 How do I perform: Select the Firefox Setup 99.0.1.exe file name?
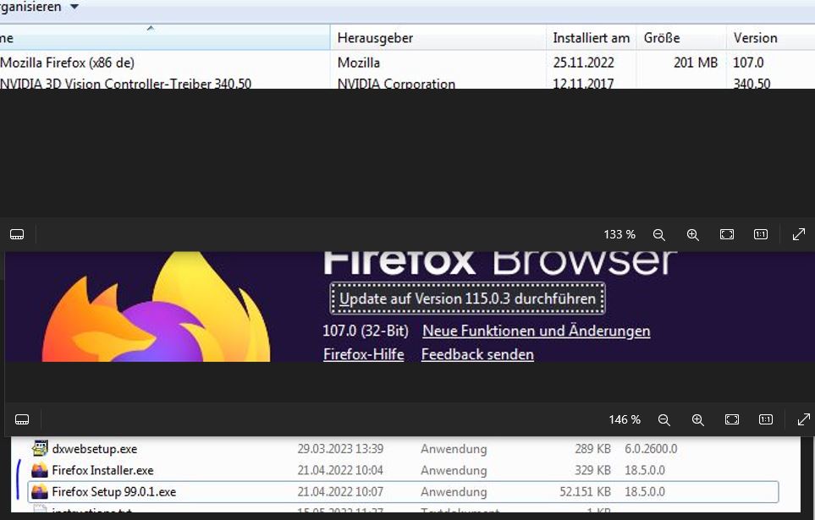click(114, 491)
